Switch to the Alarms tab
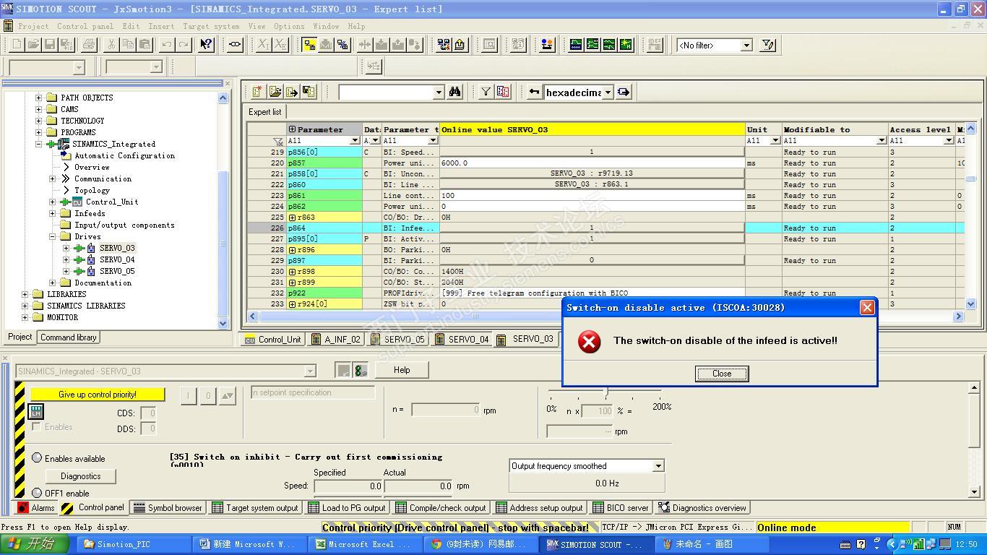The image size is (987, 555). (36, 508)
